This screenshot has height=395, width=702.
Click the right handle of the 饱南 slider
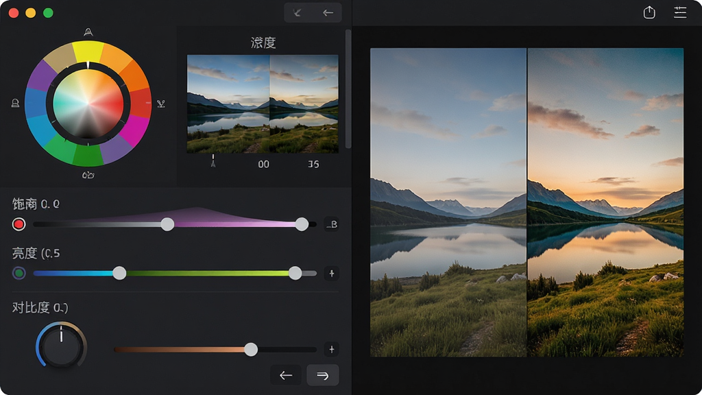tap(302, 224)
